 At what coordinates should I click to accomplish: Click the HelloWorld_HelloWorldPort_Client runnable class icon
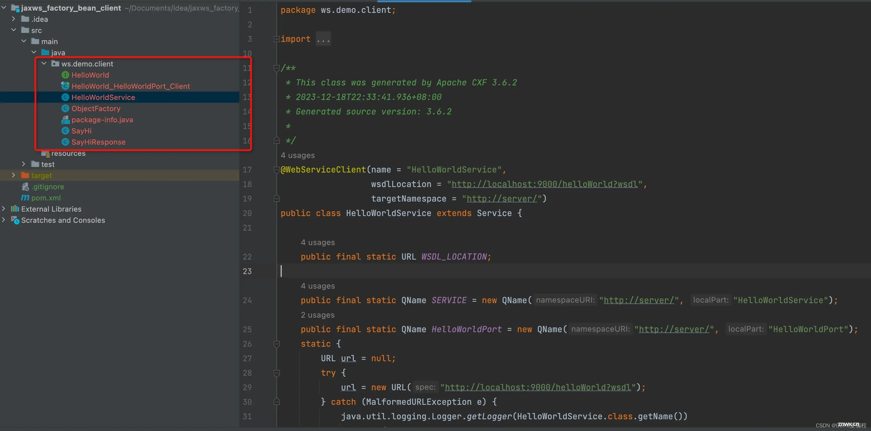(65, 86)
